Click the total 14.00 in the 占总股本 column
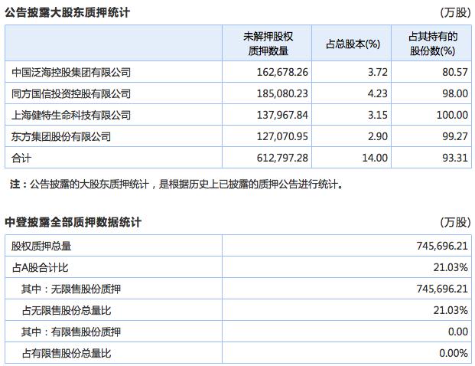 [x=375, y=158]
